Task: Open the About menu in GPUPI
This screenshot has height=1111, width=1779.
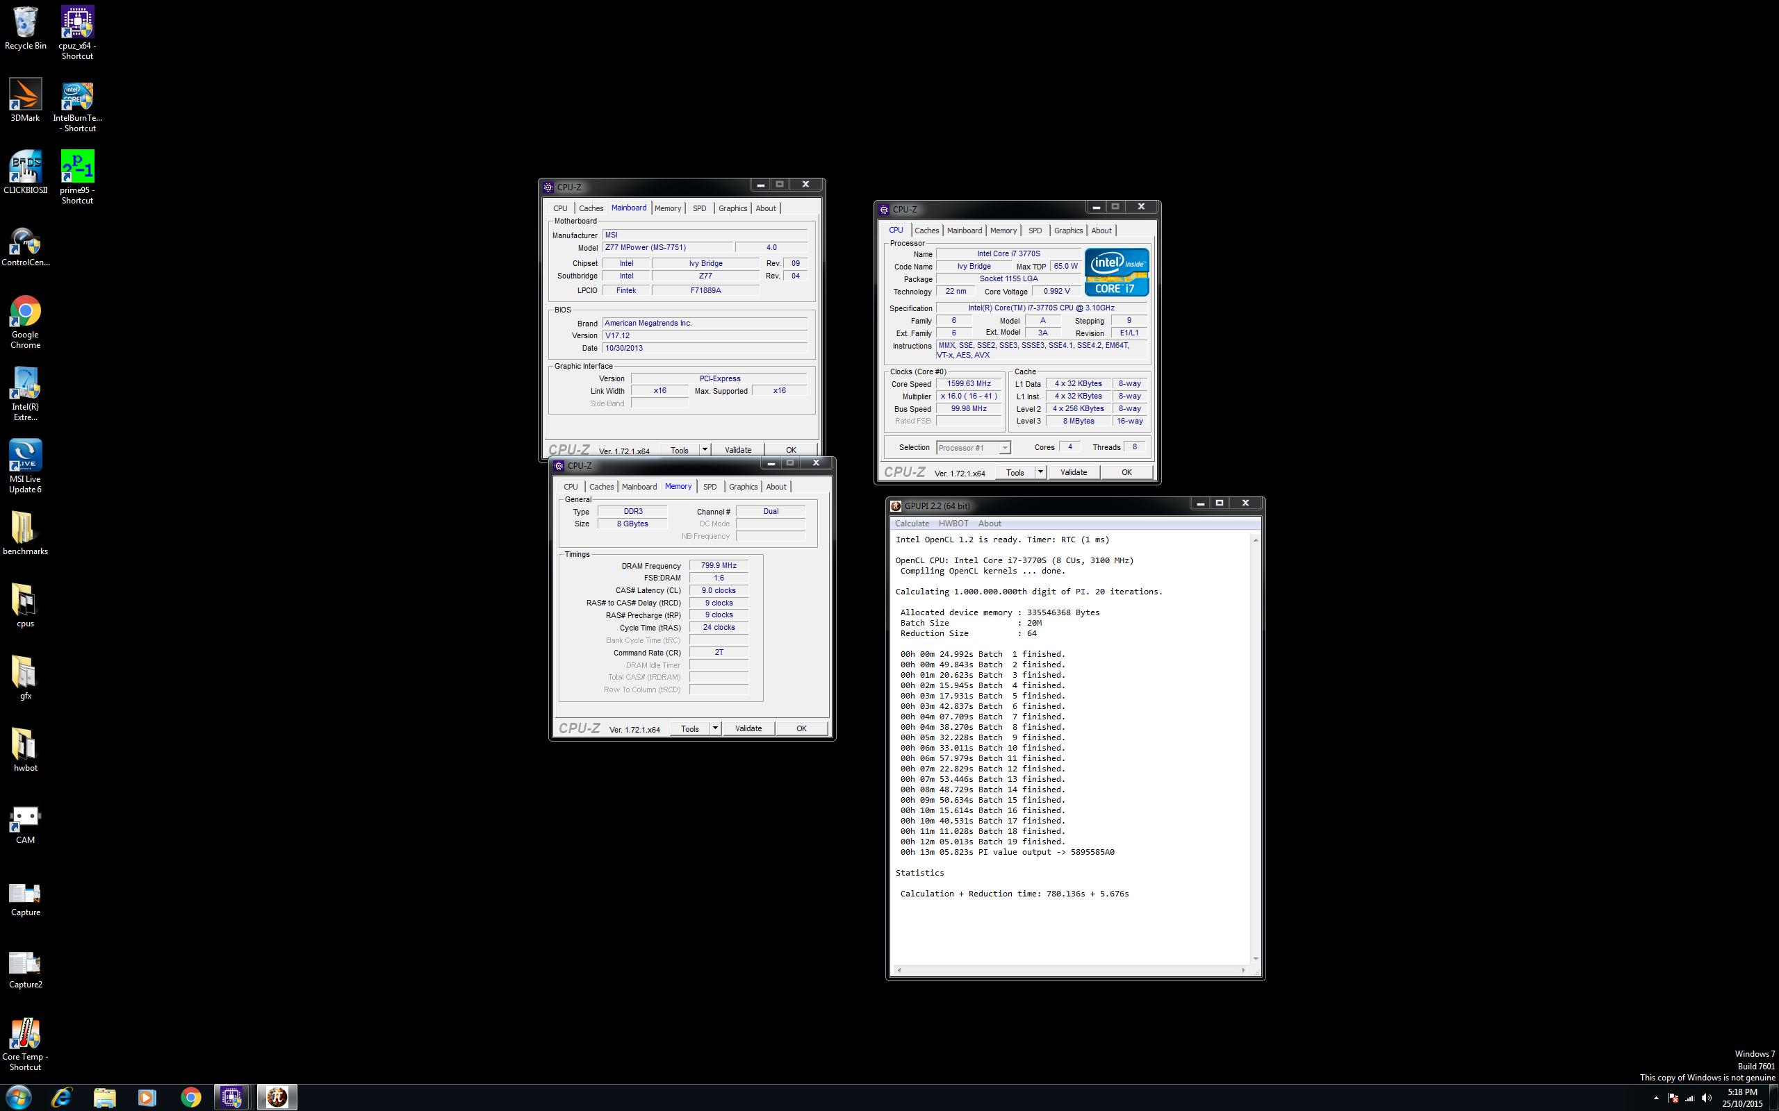Action: [990, 523]
